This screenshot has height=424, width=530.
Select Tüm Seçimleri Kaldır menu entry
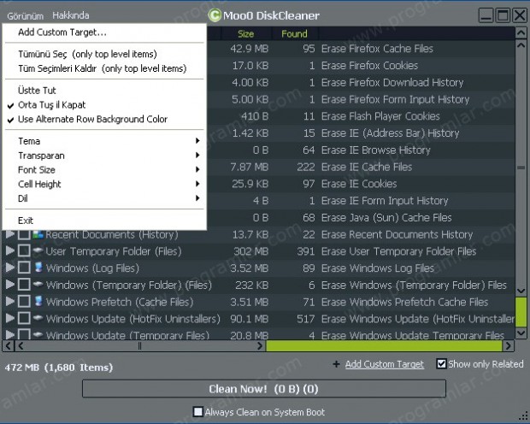(x=104, y=68)
